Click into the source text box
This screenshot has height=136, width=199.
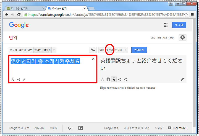click(x=53, y=69)
